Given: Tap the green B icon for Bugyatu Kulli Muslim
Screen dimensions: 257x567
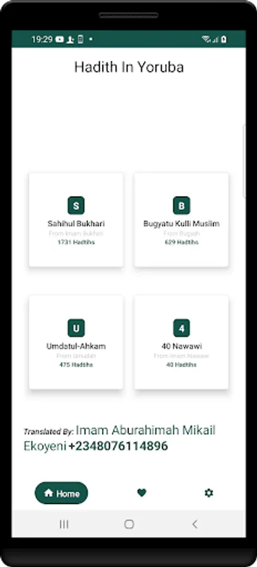Looking at the screenshot, I should coord(181,205).
